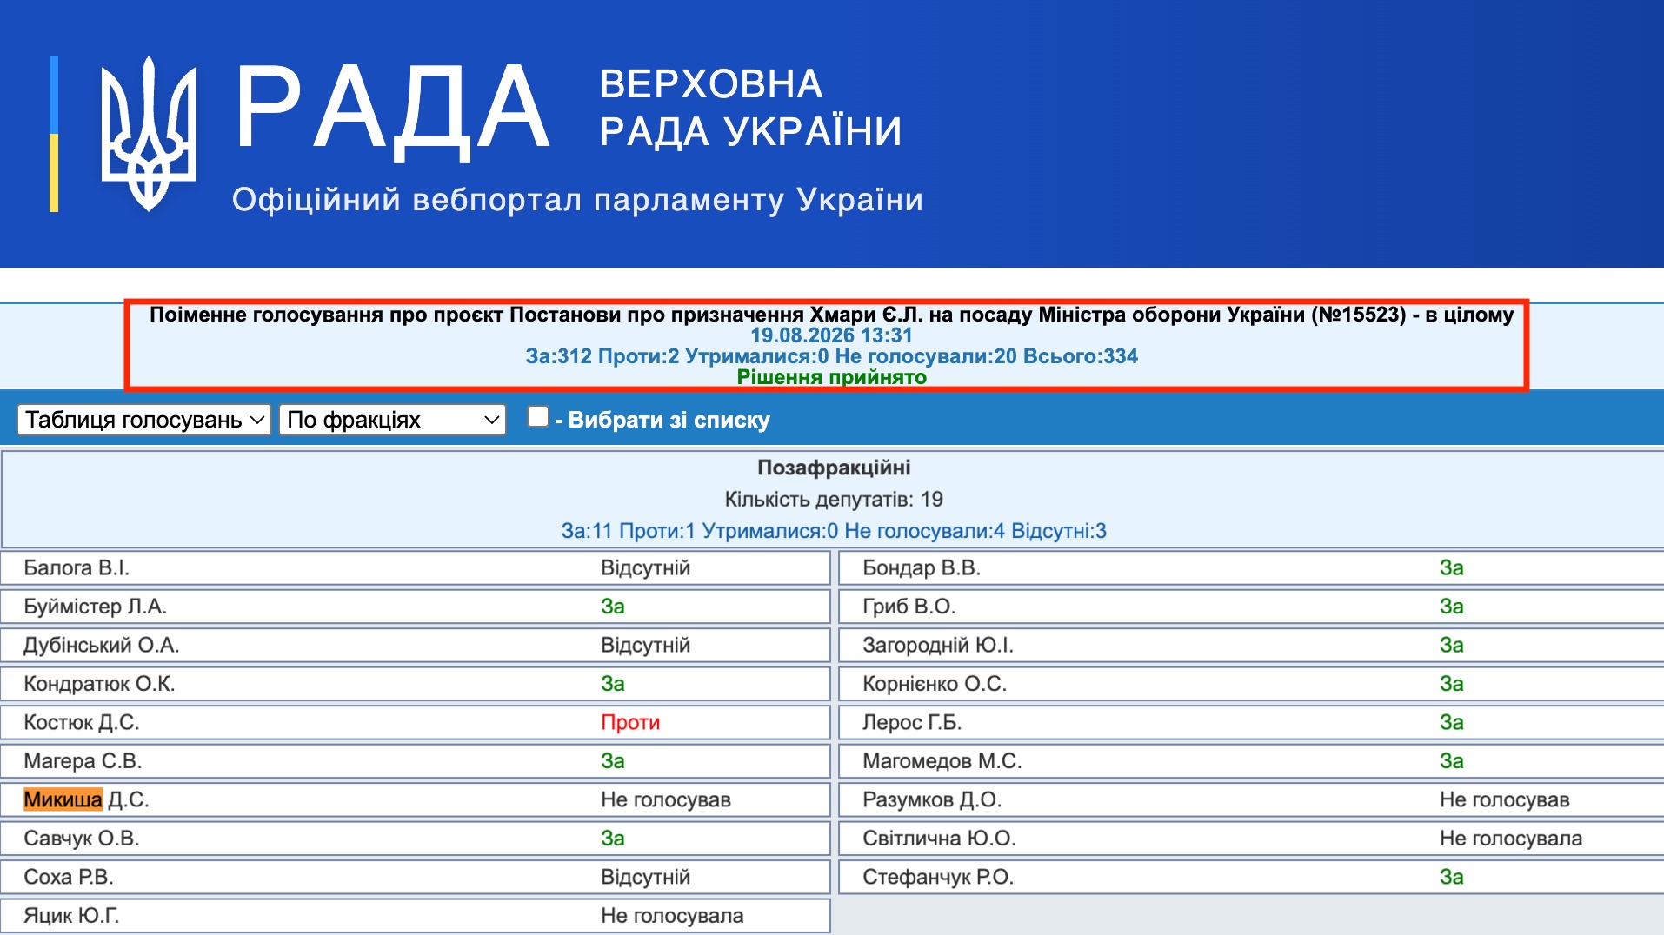Select the Загородній Ю.І. name
Viewport: 1664px width, 935px height.
click(938, 645)
